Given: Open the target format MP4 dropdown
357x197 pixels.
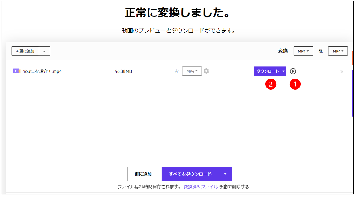Looking at the screenshot, I should click(338, 51).
